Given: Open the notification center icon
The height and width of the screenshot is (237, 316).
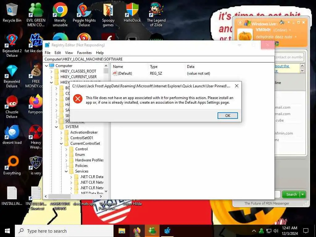Looking at the screenshot, I should (306, 231).
